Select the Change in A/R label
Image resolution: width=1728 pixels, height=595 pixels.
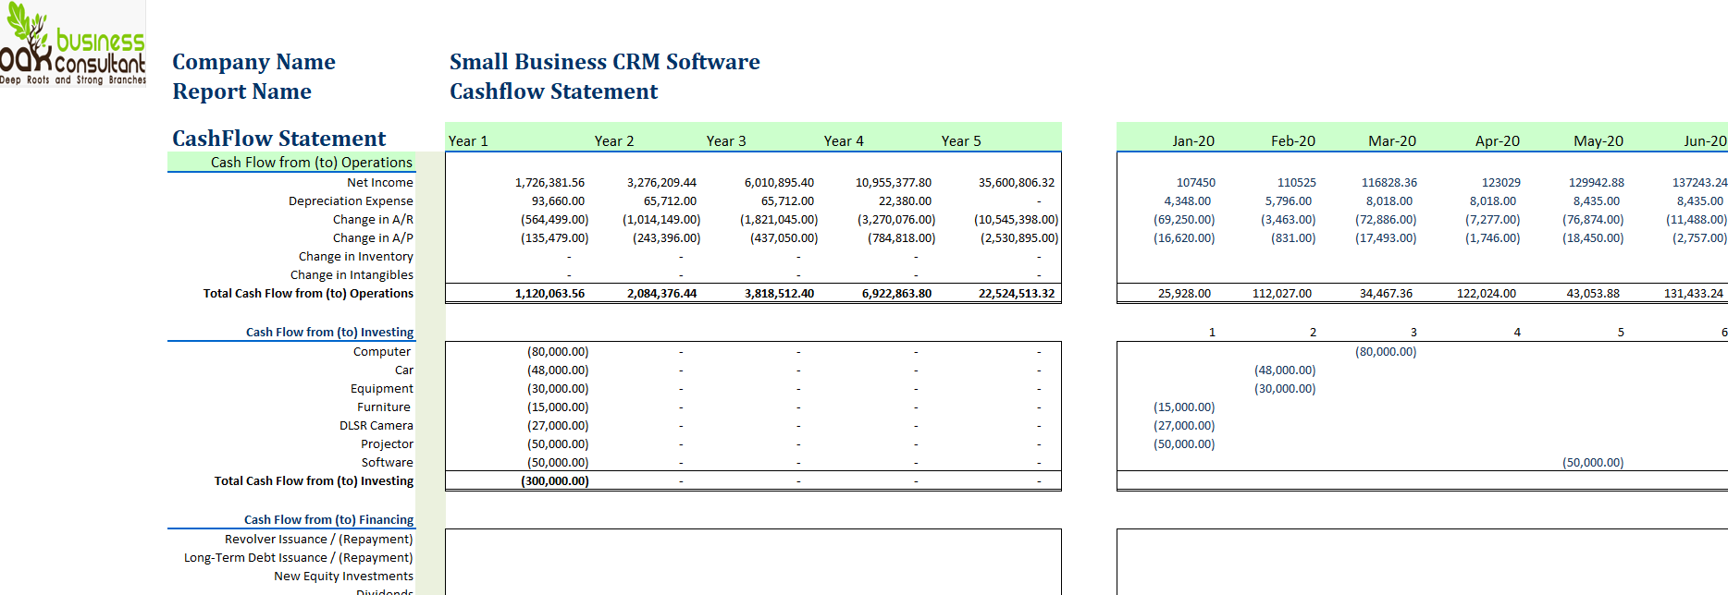(x=373, y=220)
